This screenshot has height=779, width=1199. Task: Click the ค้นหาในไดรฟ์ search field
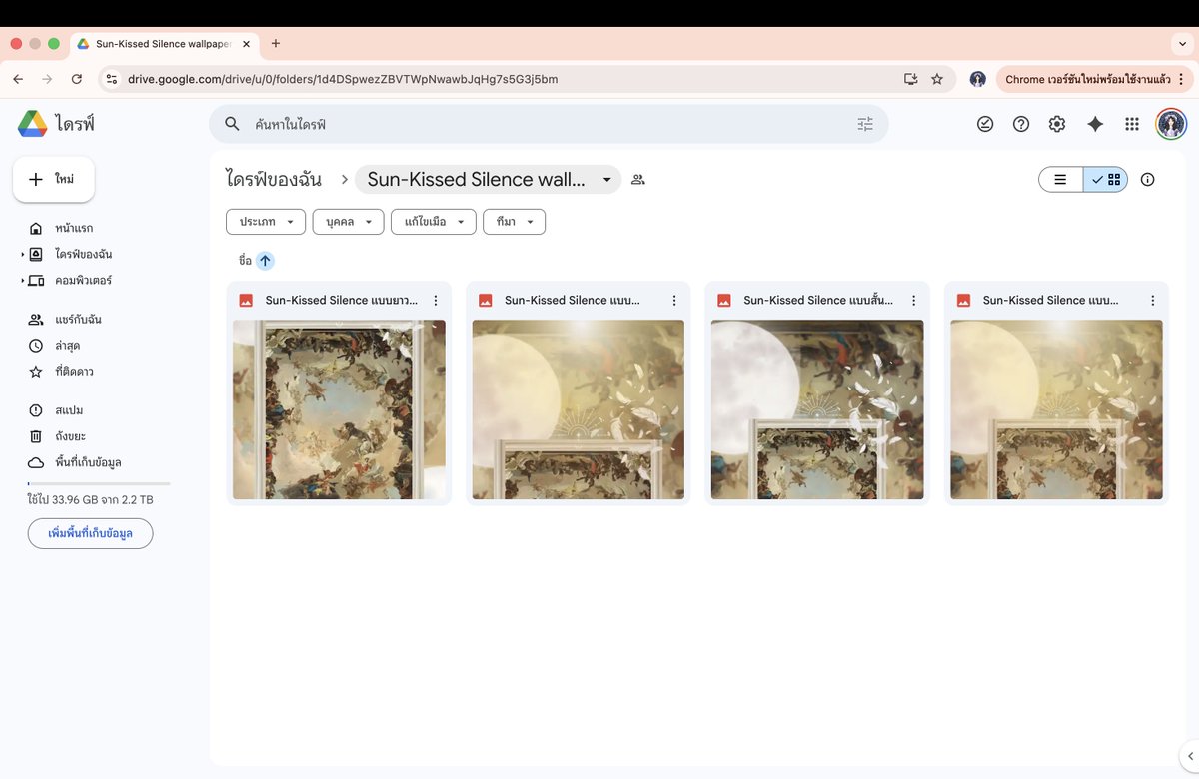pyautogui.click(x=549, y=124)
